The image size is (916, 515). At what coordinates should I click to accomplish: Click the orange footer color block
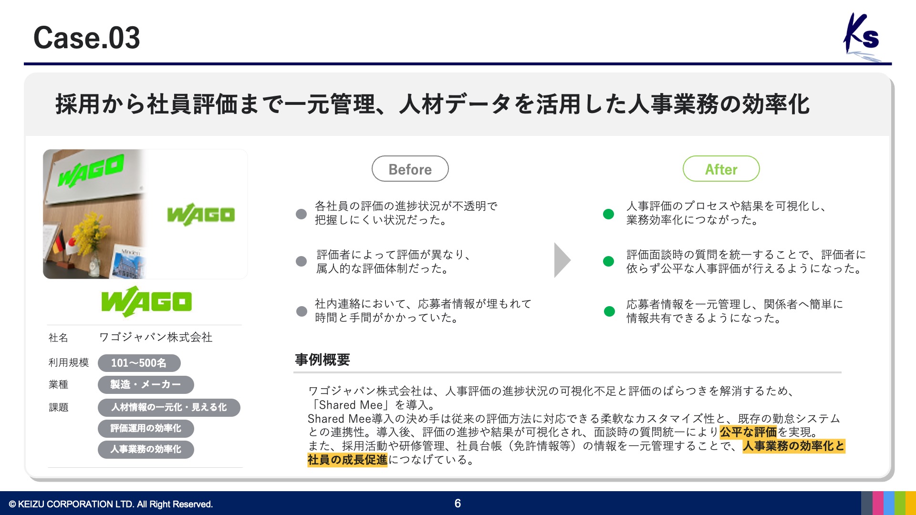coord(911,503)
